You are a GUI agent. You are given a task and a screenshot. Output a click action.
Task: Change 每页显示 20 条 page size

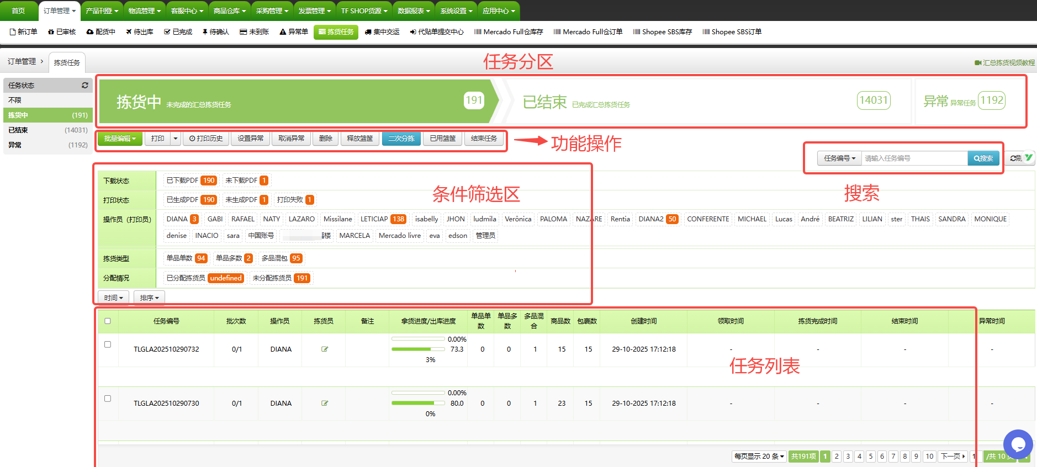[759, 457]
